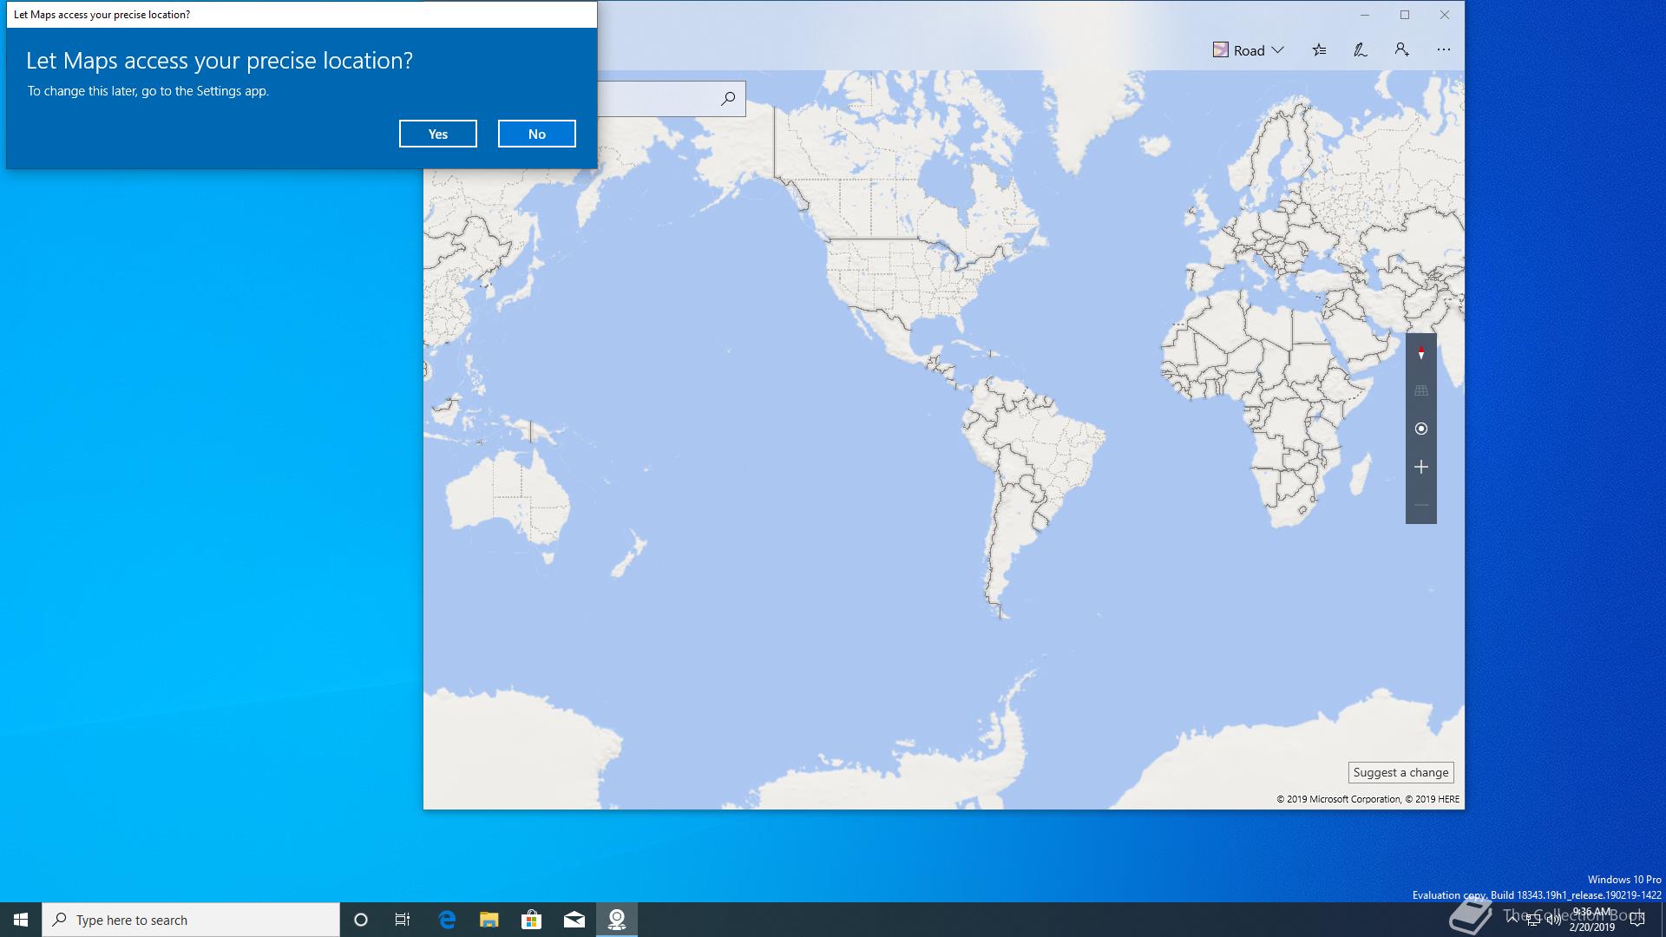Image resolution: width=1666 pixels, height=937 pixels.
Task: Open the Road map view dropdown
Action: click(x=1248, y=50)
